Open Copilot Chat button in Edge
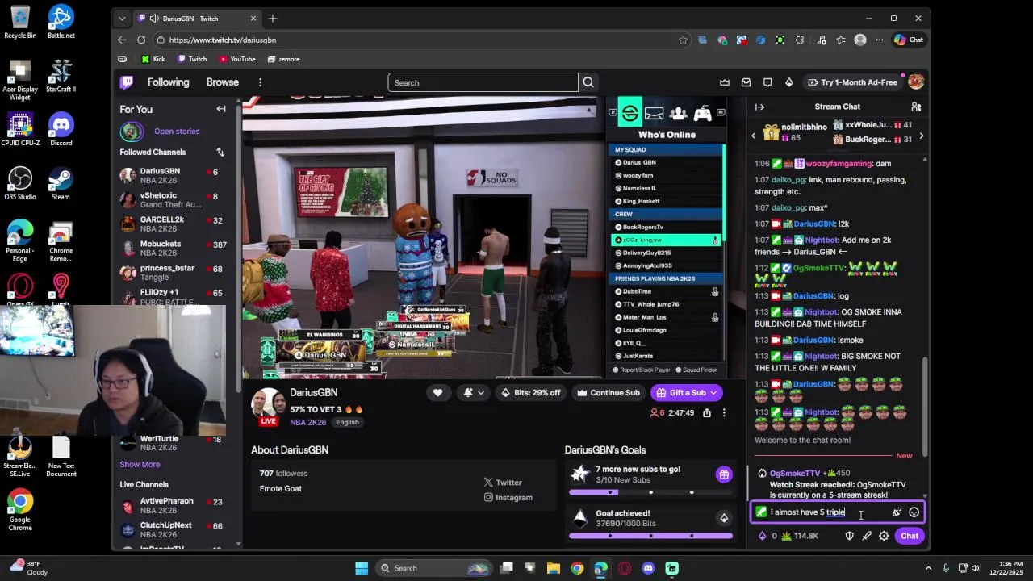Viewport: 1033px width, 581px height. pyautogui.click(x=909, y=40)
